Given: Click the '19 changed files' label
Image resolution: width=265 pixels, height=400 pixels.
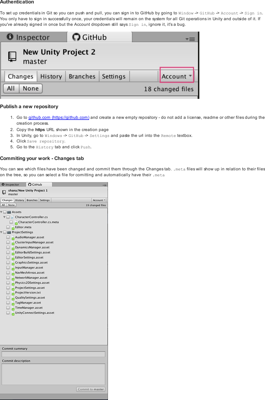Looking at the screenshot, I should pyautogui.click(x=96, y=205).
